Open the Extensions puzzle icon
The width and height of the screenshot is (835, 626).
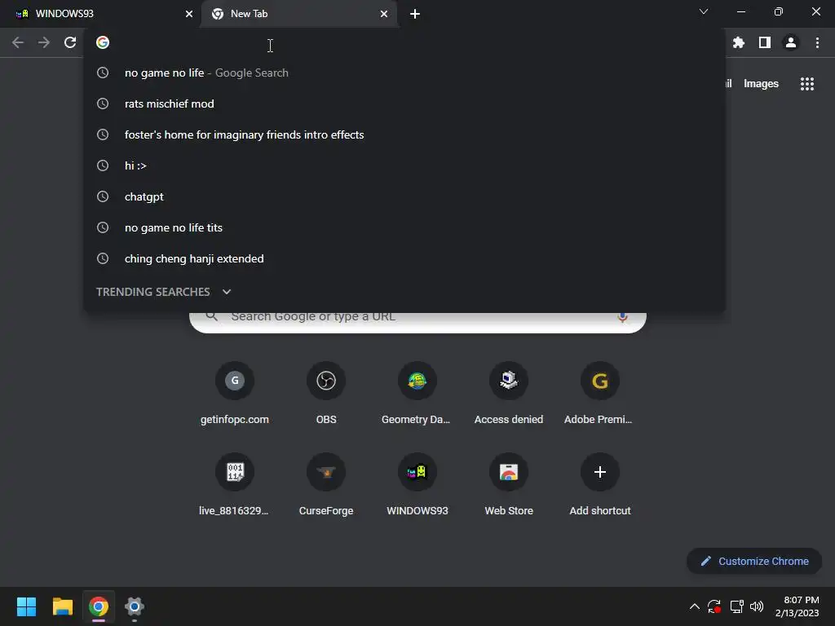pos(738,42)
